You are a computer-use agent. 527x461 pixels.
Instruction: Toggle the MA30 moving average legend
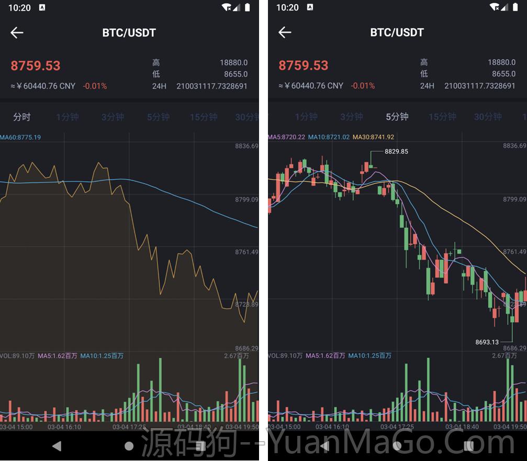[x=374, y=136]
